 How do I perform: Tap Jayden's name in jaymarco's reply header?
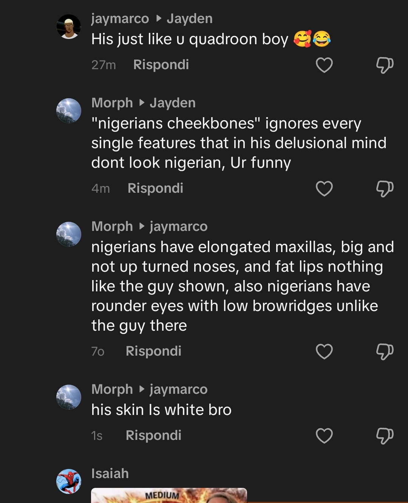tap(190, 19)
